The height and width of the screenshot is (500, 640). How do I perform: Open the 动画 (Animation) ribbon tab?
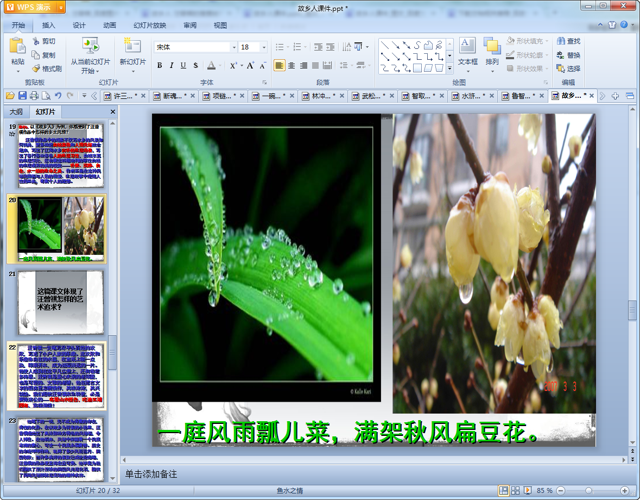pyautogui.click(x=110, y=26)
